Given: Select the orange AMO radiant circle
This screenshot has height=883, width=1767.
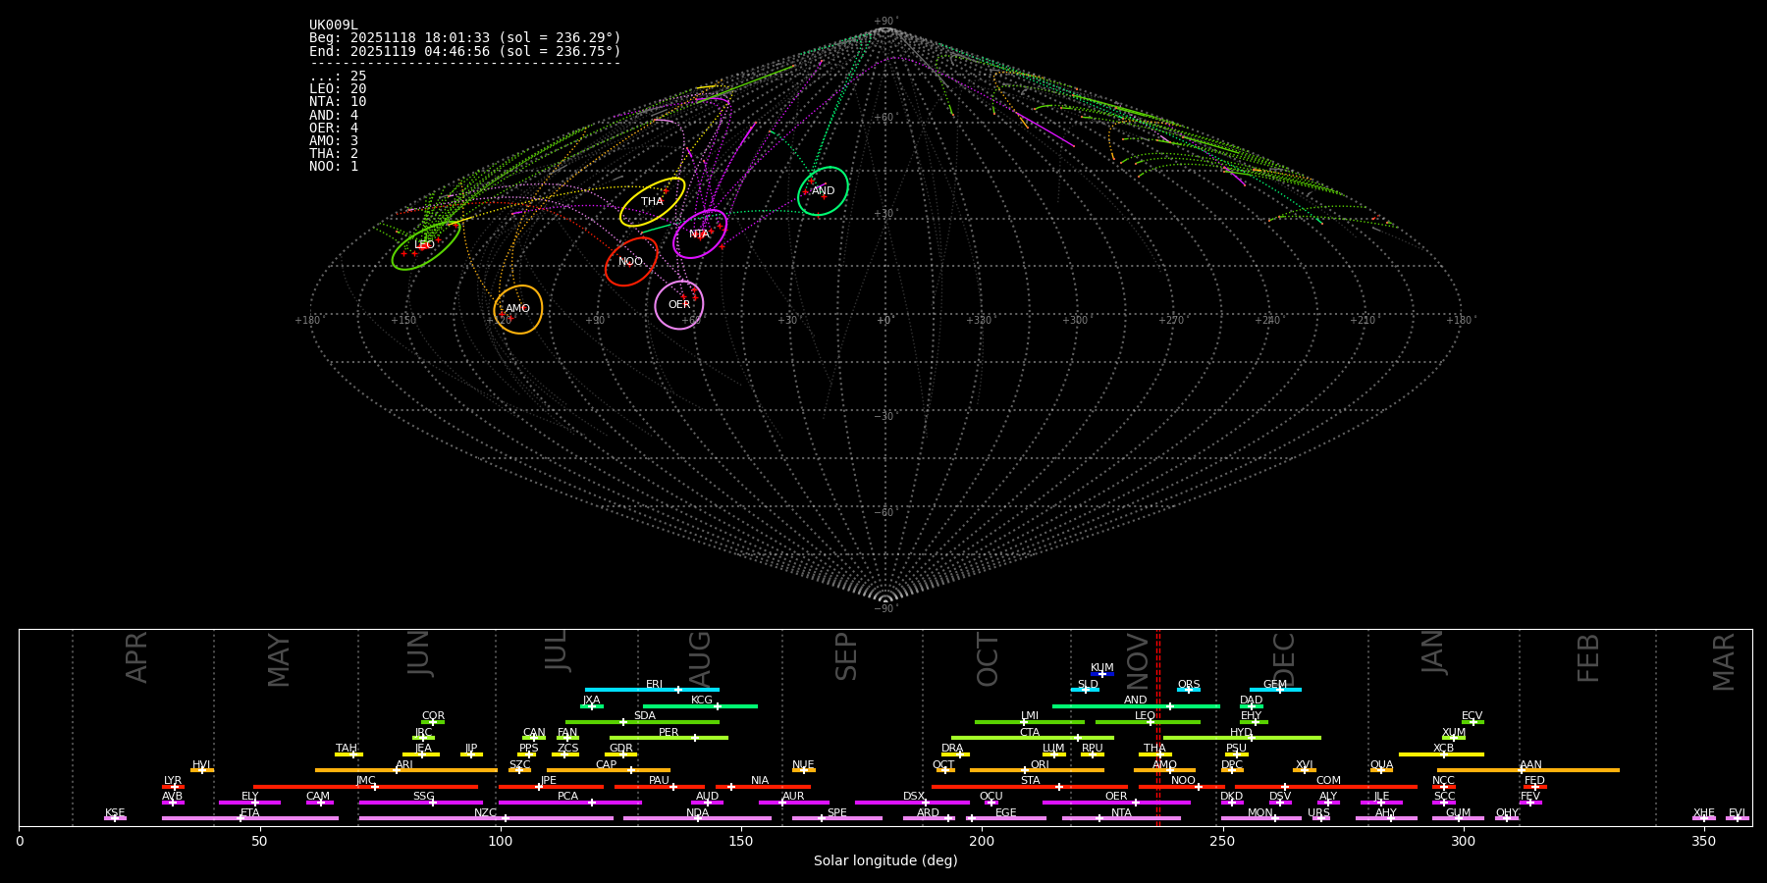Looking at the screenshot, I should (x=517, y=309).
